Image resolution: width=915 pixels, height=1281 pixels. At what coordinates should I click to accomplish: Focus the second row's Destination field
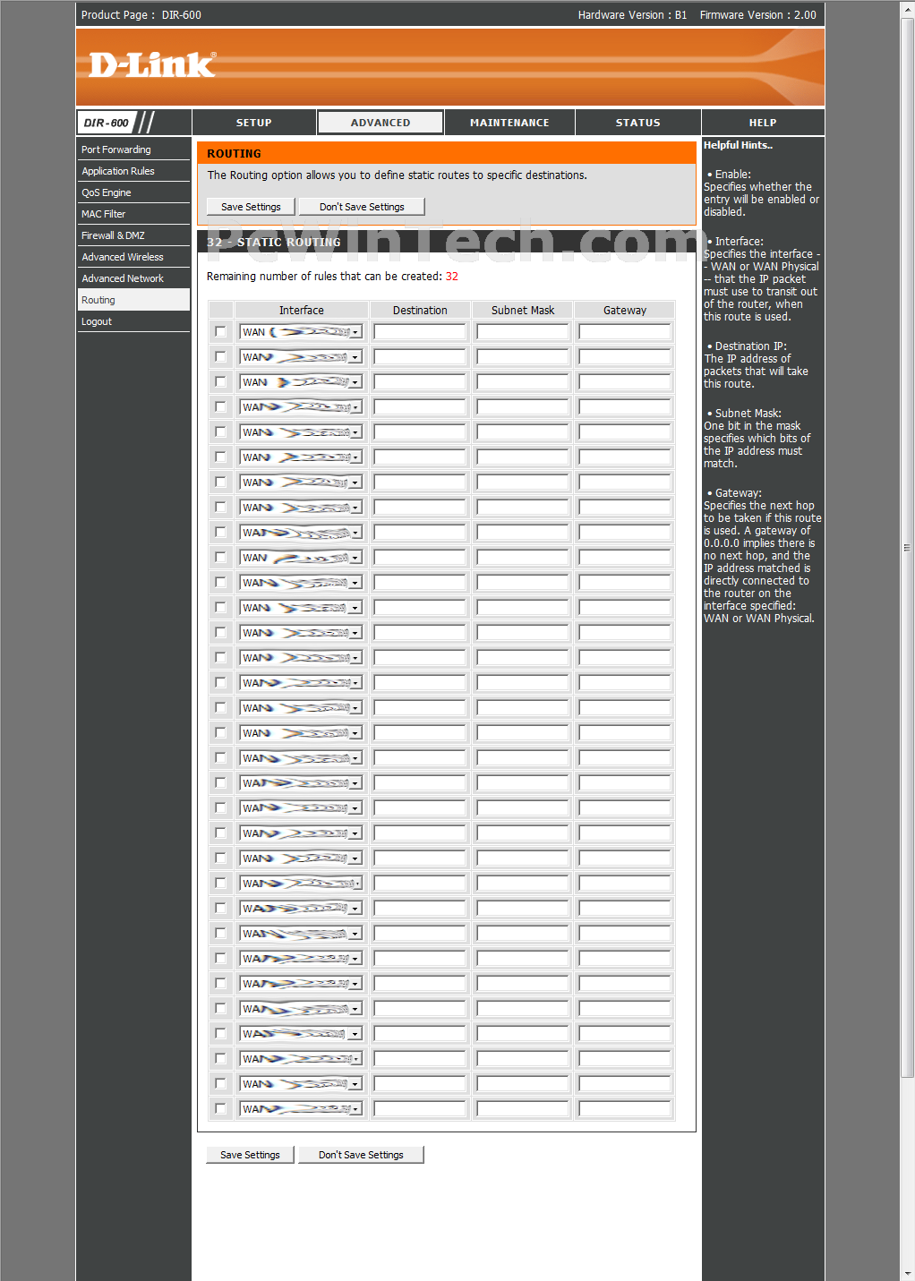coord(420,357)
